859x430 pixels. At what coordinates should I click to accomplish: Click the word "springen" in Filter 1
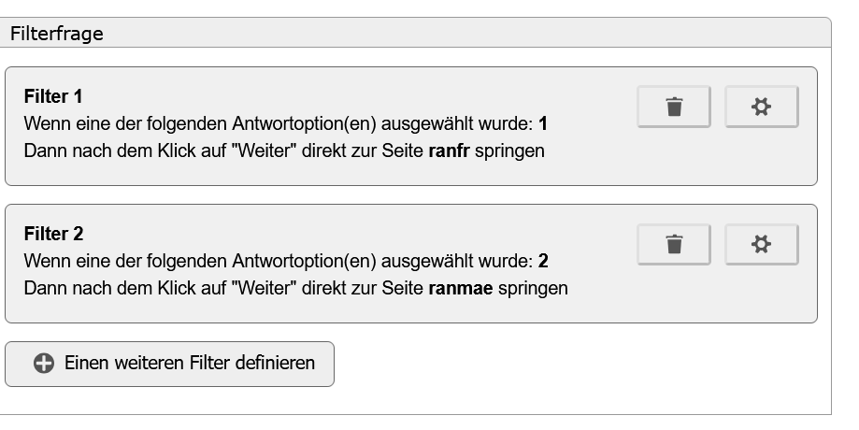pos(509,150)
